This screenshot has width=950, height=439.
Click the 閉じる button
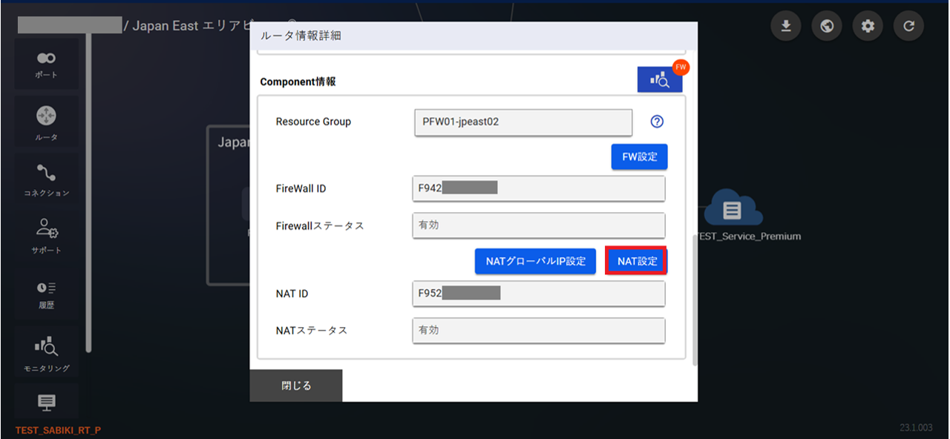coord(296,386)
